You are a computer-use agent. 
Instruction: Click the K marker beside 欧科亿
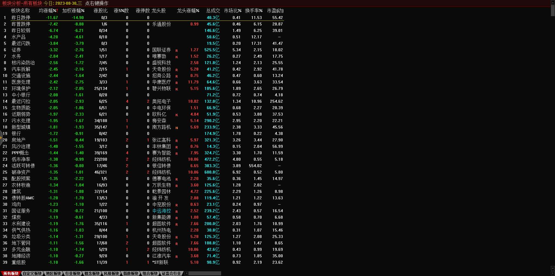177,115
